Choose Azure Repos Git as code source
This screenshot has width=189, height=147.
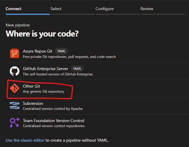97,53
